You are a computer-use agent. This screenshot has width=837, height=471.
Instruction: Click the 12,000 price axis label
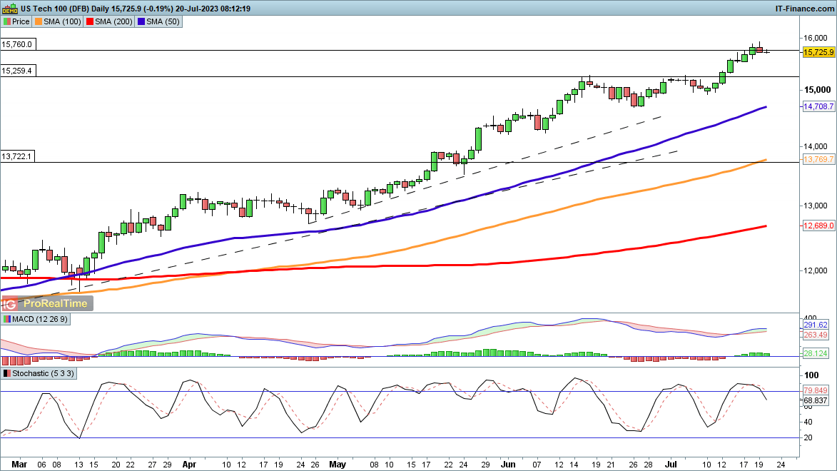pos(816,270)
